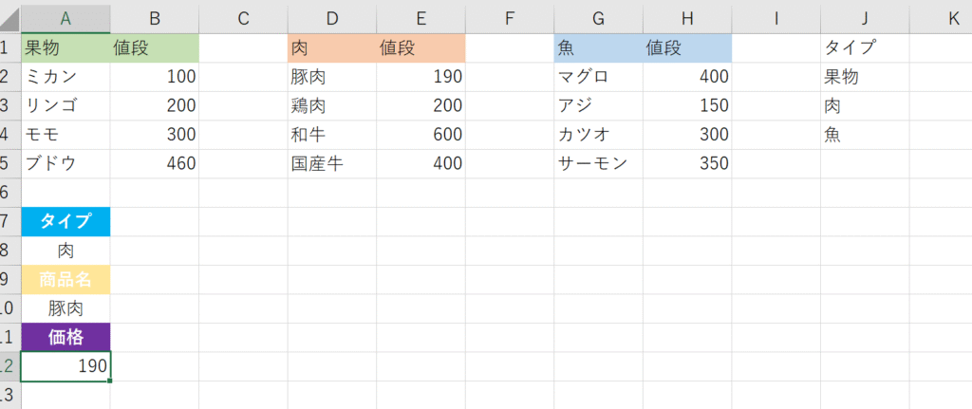Click the green 果物 header cell
Viewport: 972px width, 409px height.
[65, 47]
